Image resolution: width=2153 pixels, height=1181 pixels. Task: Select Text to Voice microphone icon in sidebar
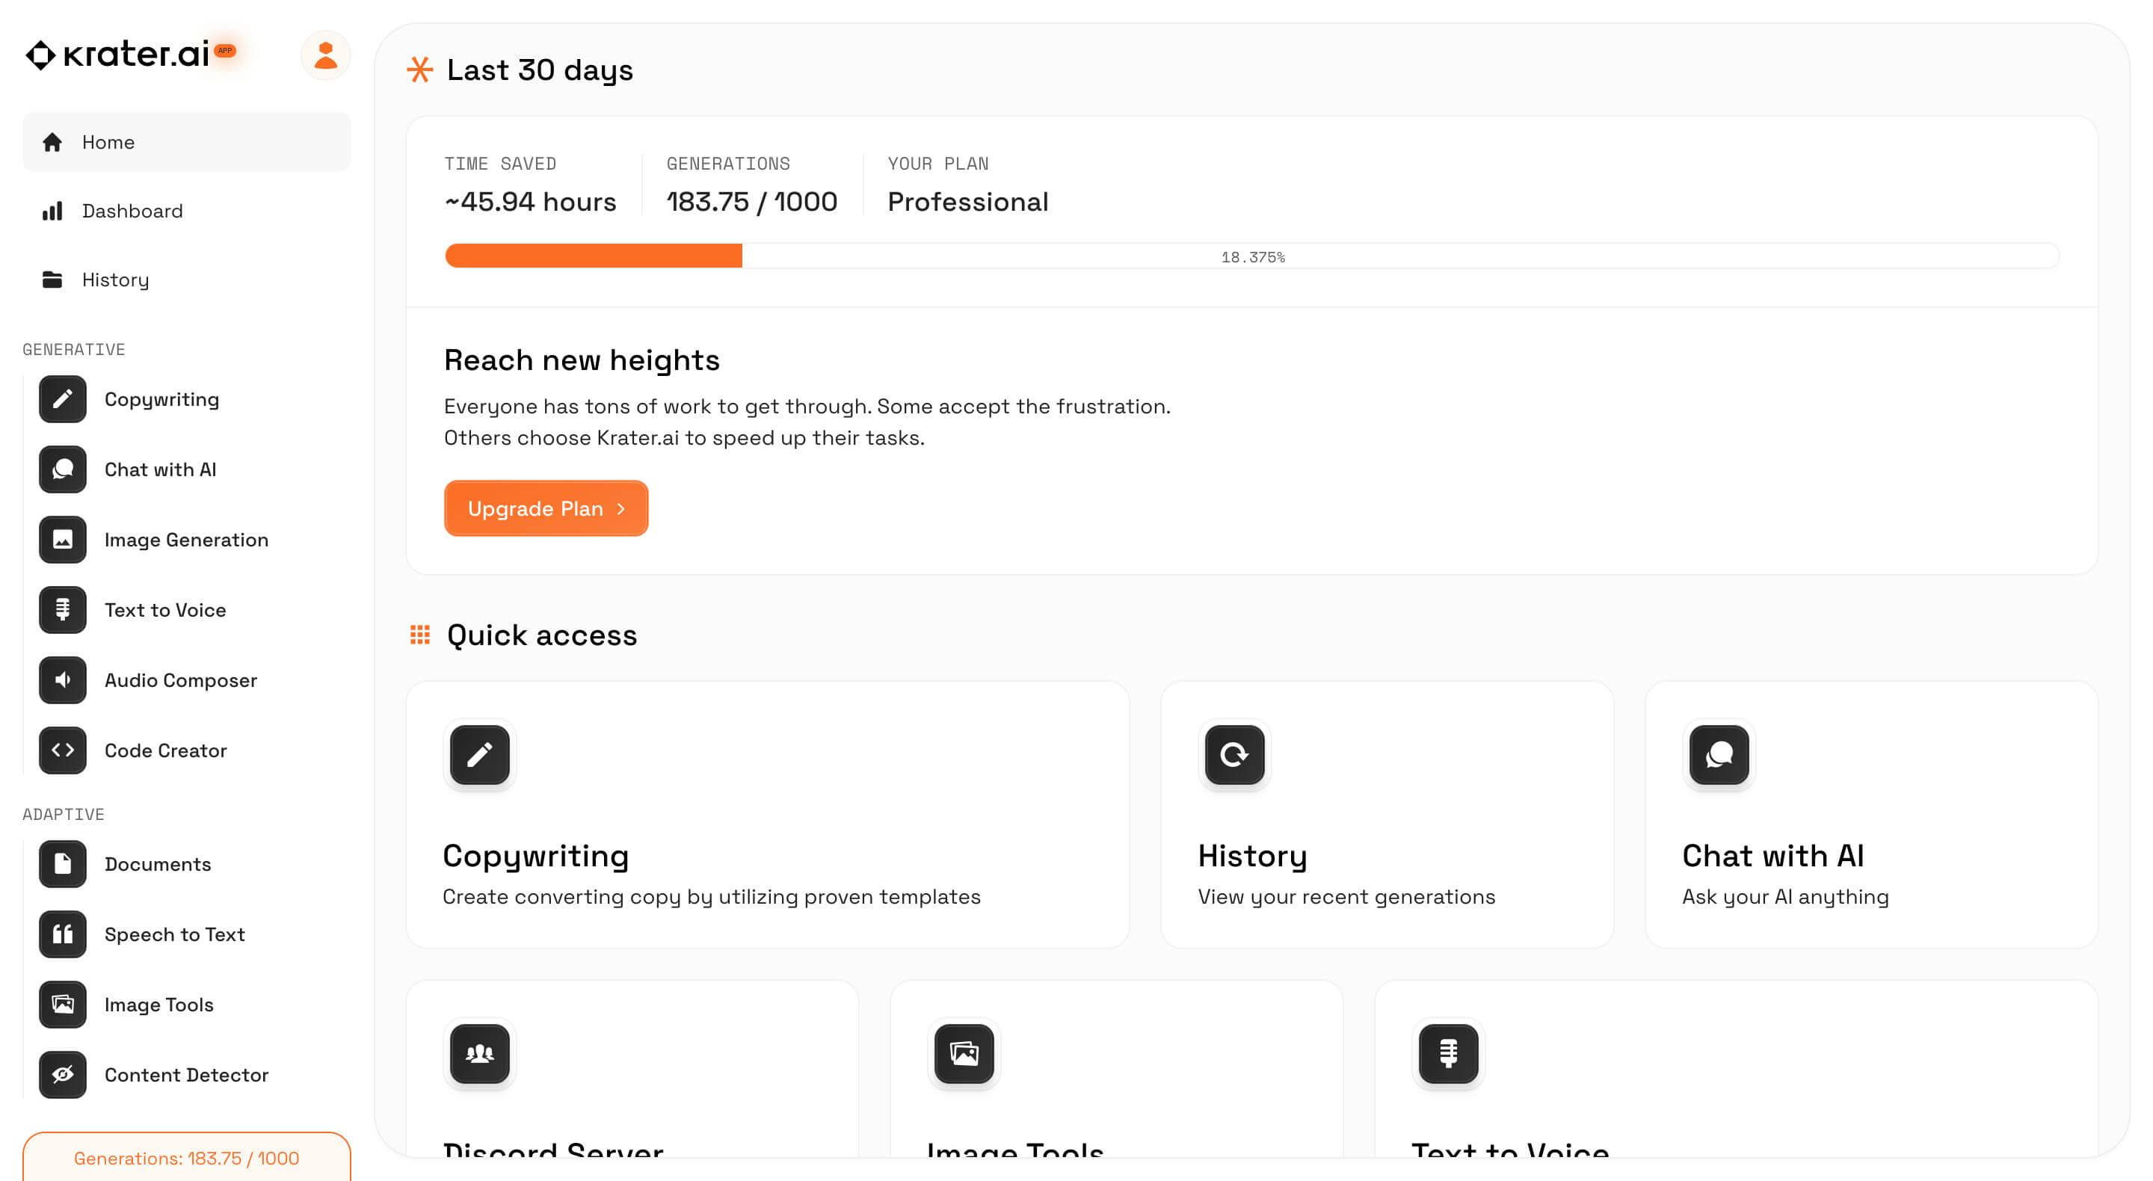(63, 610)
